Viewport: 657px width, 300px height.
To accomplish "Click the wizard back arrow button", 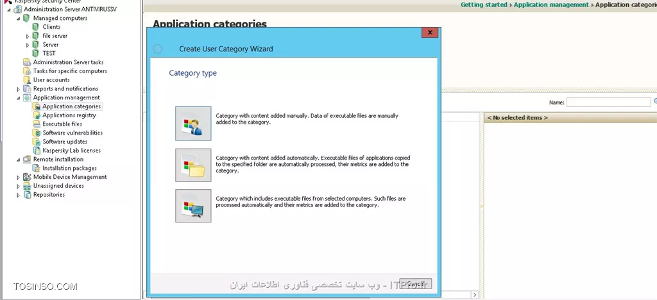I will pos(158,49).
